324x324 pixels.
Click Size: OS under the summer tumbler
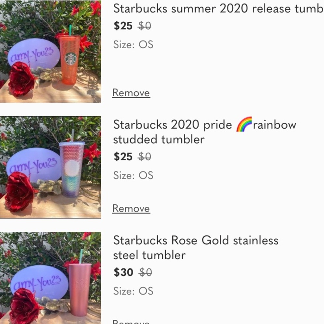[x=133, y=44]
